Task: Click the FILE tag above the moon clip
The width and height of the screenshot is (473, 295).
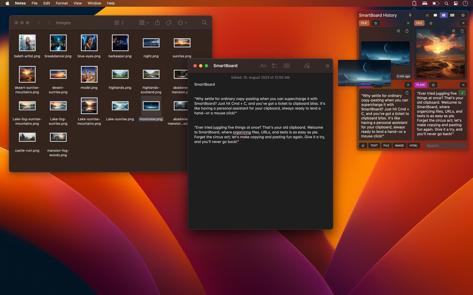Action: pyautogui.click(x=364, y=23)
